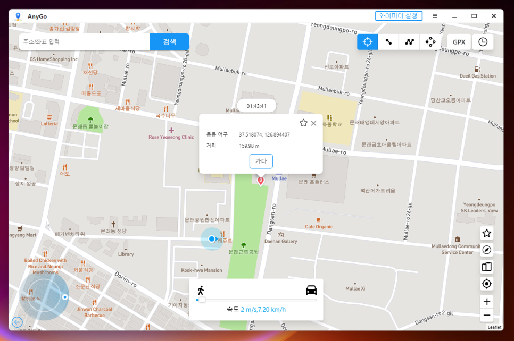Image resolution: width=514 pixels, height=341 pixels.
Task: Click the Daehan Gallery map label
Action: point(281,242)
